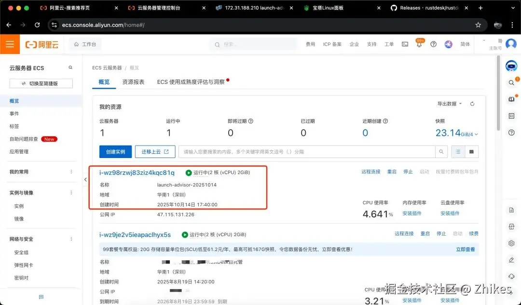
Task: Open 我的常用 section options
Action: 71,172
